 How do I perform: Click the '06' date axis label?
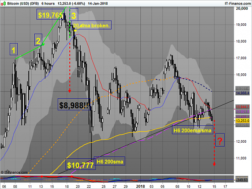coord(4,187)
